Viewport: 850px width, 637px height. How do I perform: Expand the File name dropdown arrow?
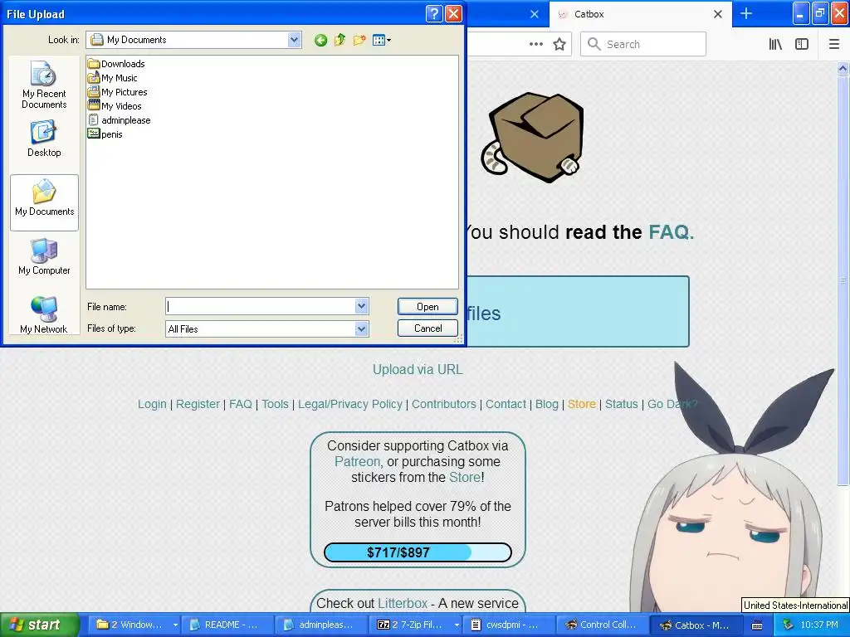tap(362, 306)
